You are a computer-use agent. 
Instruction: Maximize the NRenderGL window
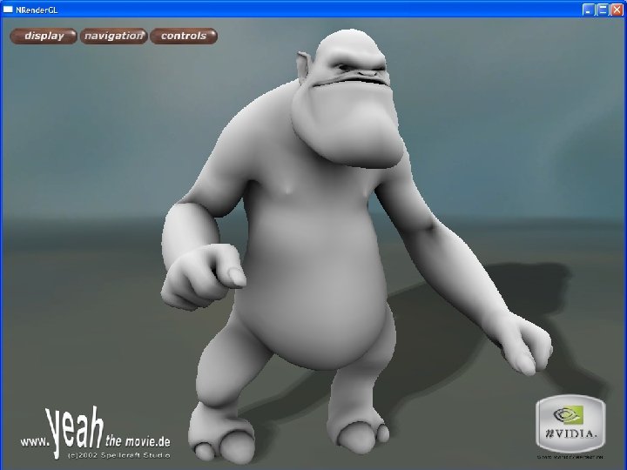click(603, 10)
